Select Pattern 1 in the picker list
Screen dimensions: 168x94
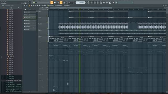[30, 12]
